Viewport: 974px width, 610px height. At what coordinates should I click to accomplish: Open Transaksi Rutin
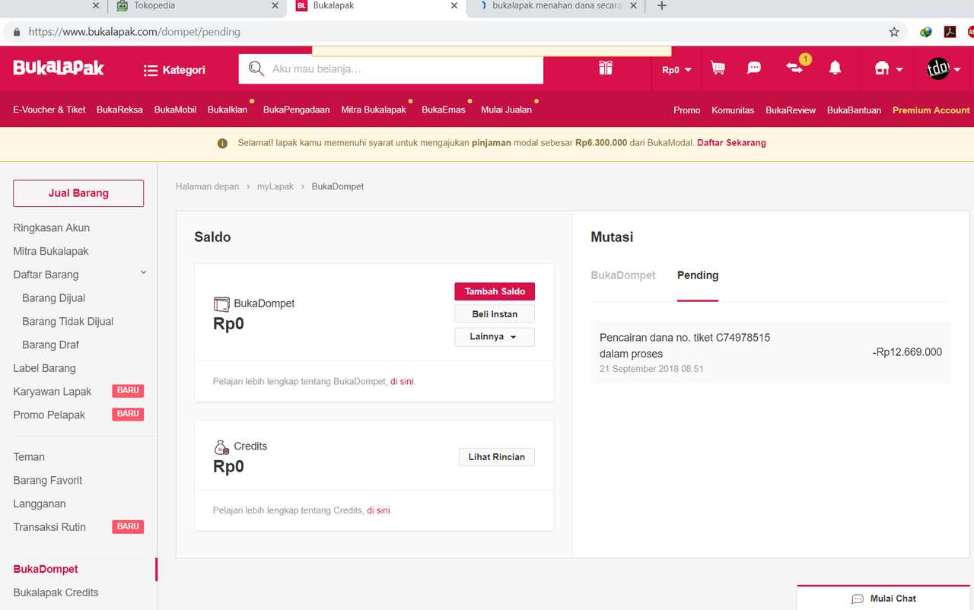click(x=49, y=527)
